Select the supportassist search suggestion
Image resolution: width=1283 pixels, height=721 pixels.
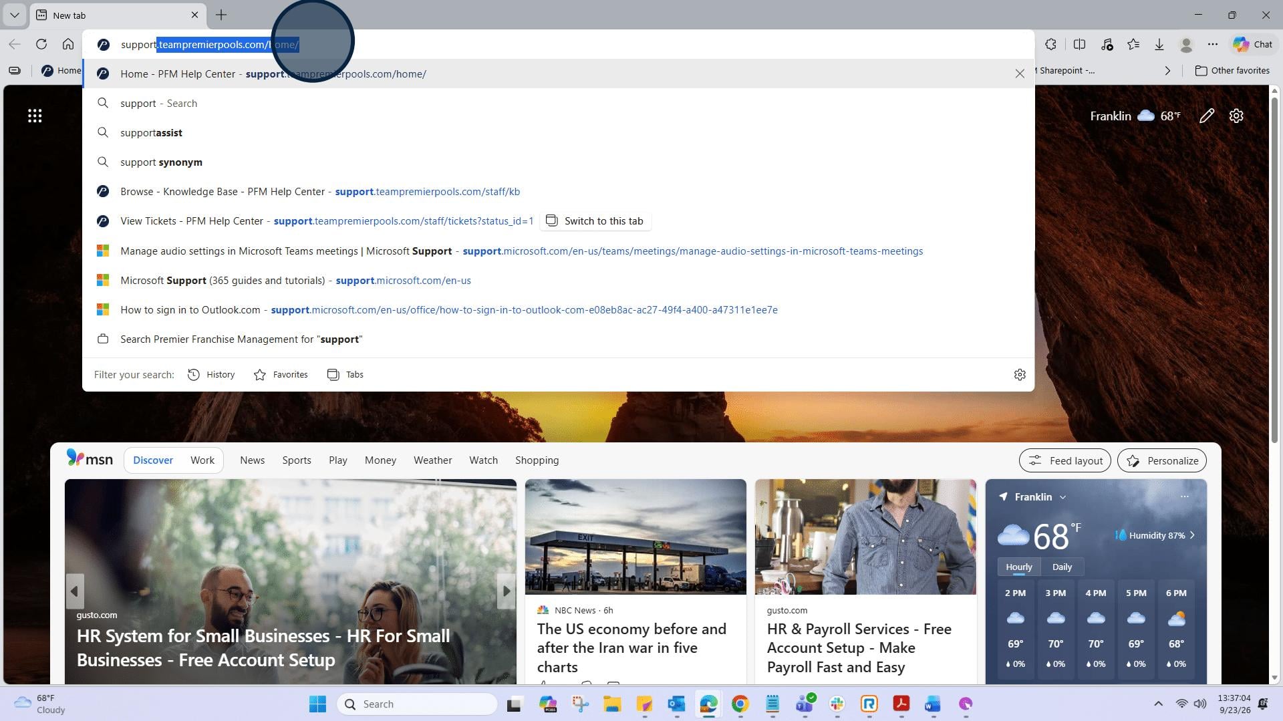tap(558, 133)
